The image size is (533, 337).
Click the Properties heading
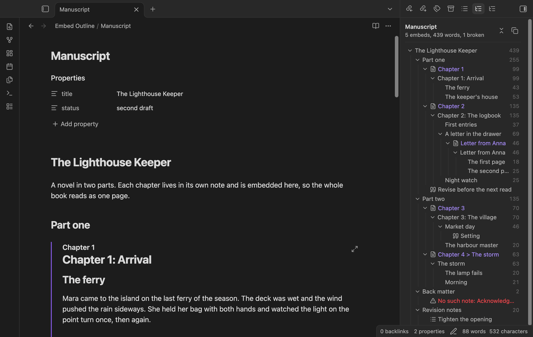click(x=68, y=78)
